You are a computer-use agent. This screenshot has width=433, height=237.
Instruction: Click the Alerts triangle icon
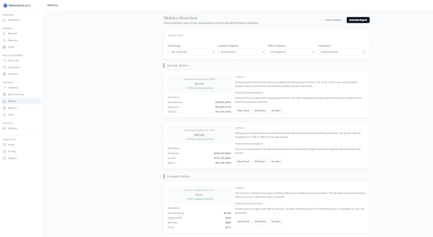pos(4,115)
